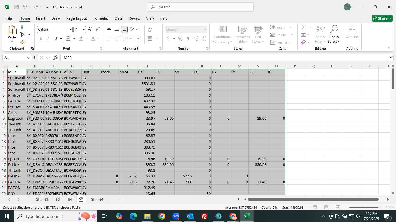
Task: Increase font size with larger A icon
Action: coord(90,29)
